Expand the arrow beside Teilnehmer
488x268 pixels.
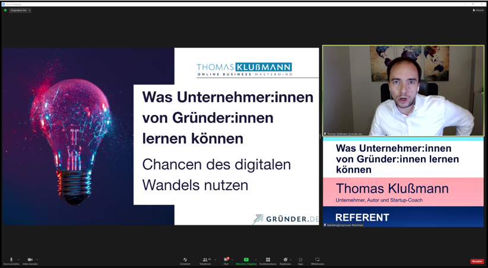(x=215, y=259)
